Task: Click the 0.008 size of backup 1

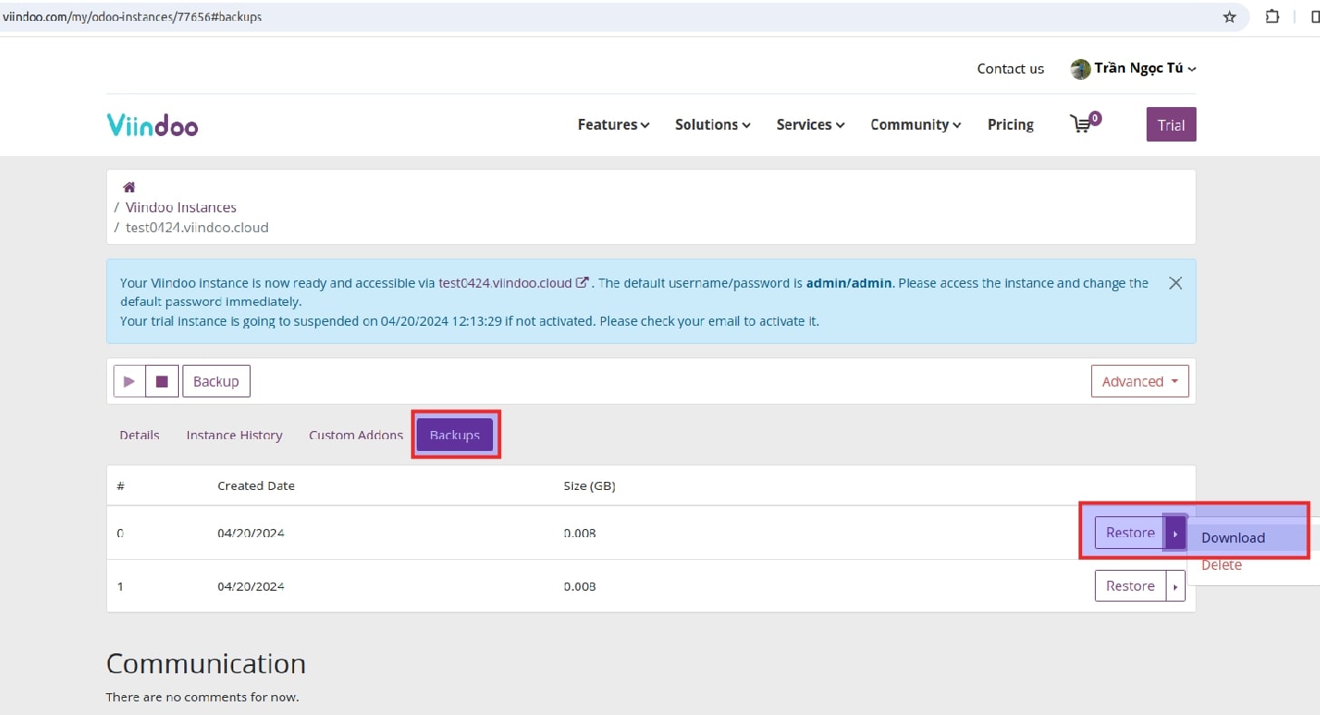Action: pos(579,587)
